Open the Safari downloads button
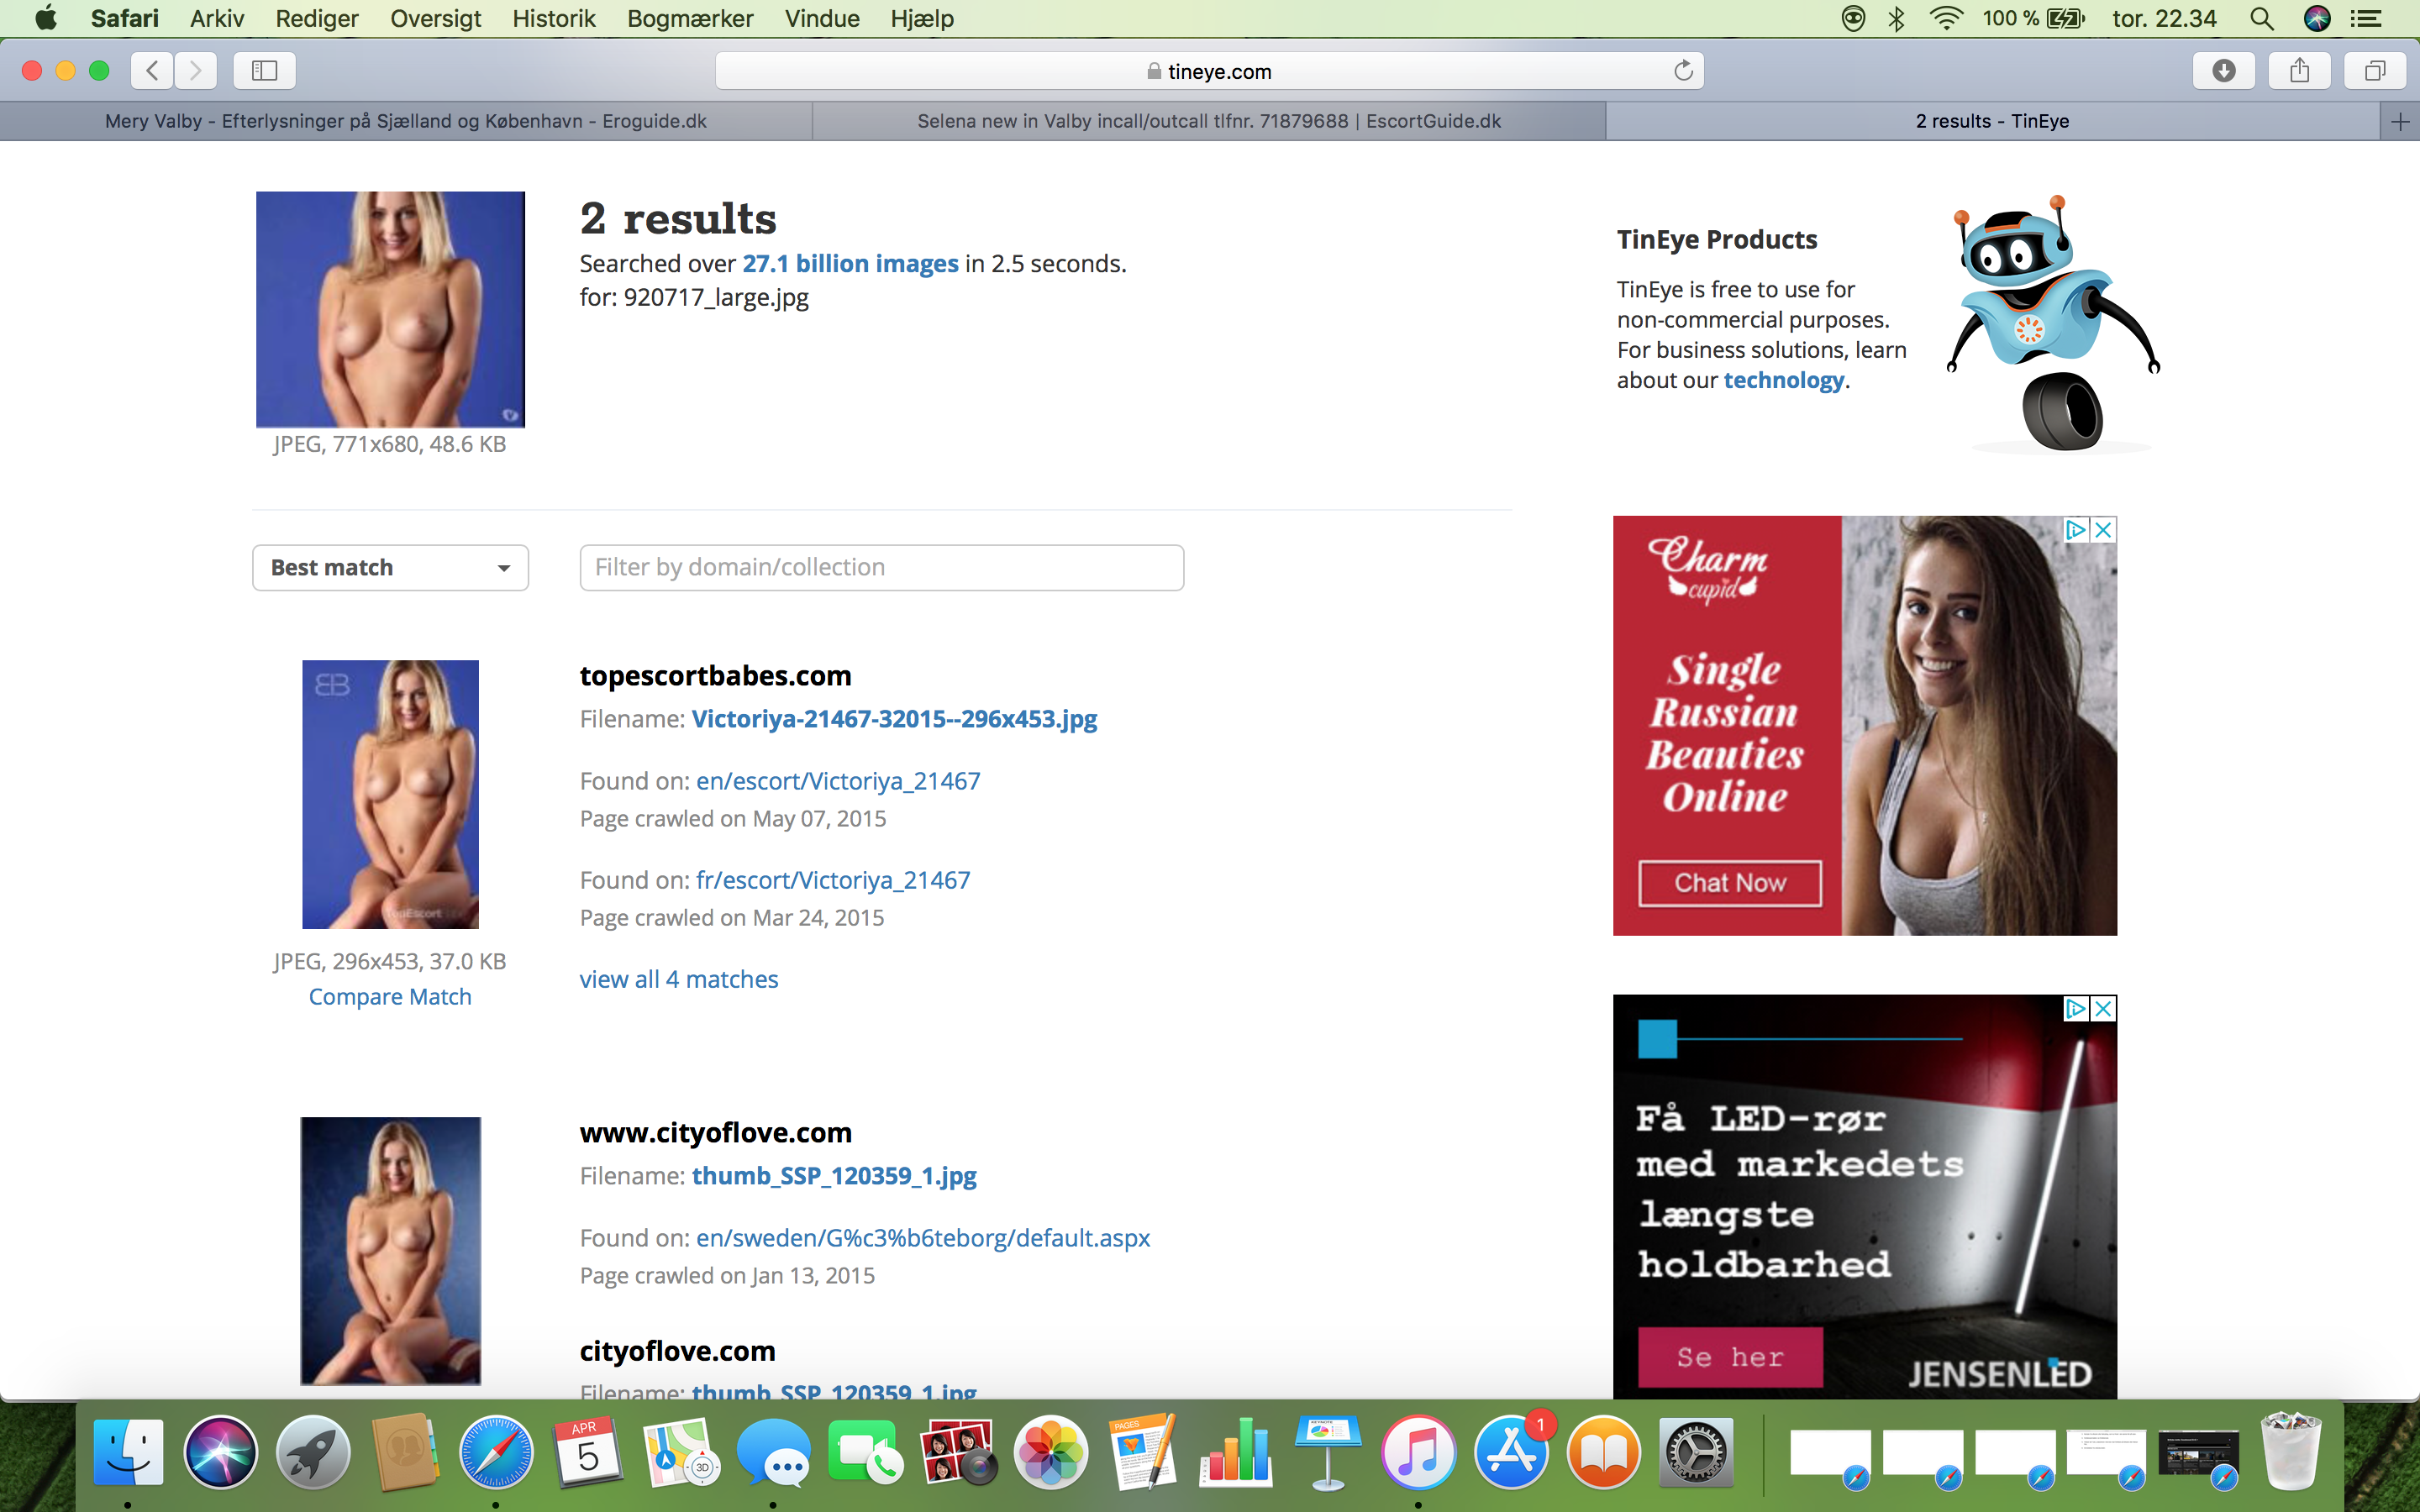Viewport: 2420px width, 1512px height. pyautogui.click(x=2223, y=70)
